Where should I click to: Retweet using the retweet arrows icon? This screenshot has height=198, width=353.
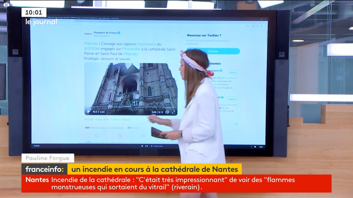click(119, 136)
